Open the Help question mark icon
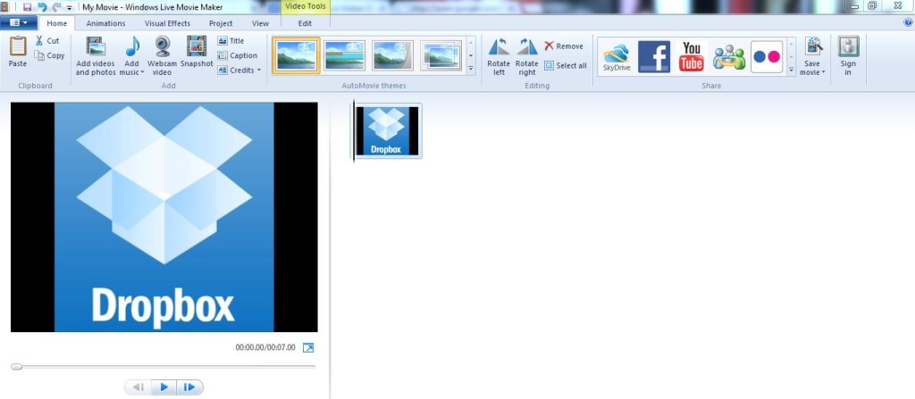Viewport: 915px width, 399px height. 908,21
